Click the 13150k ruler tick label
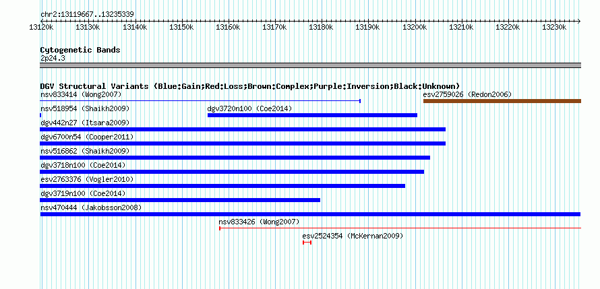The height and width of the screenshot is (289, 600). (181, 27)
